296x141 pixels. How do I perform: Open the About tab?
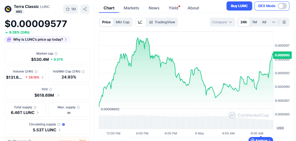tap(193, 8)
